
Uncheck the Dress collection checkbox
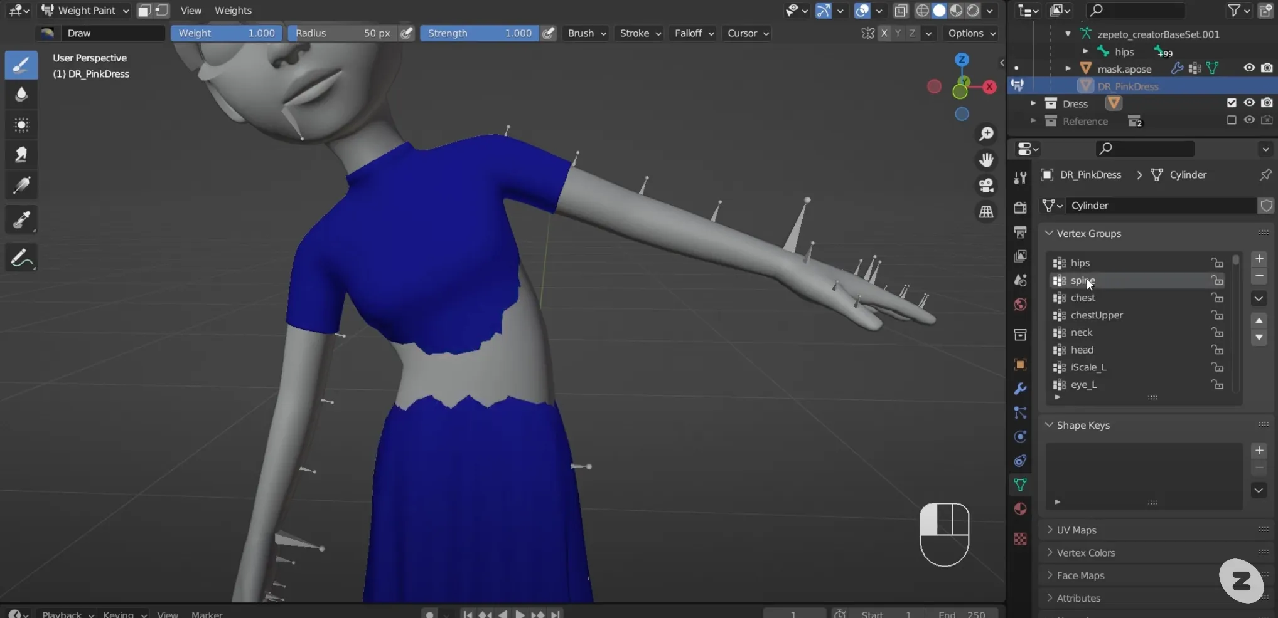(1232, 103)
